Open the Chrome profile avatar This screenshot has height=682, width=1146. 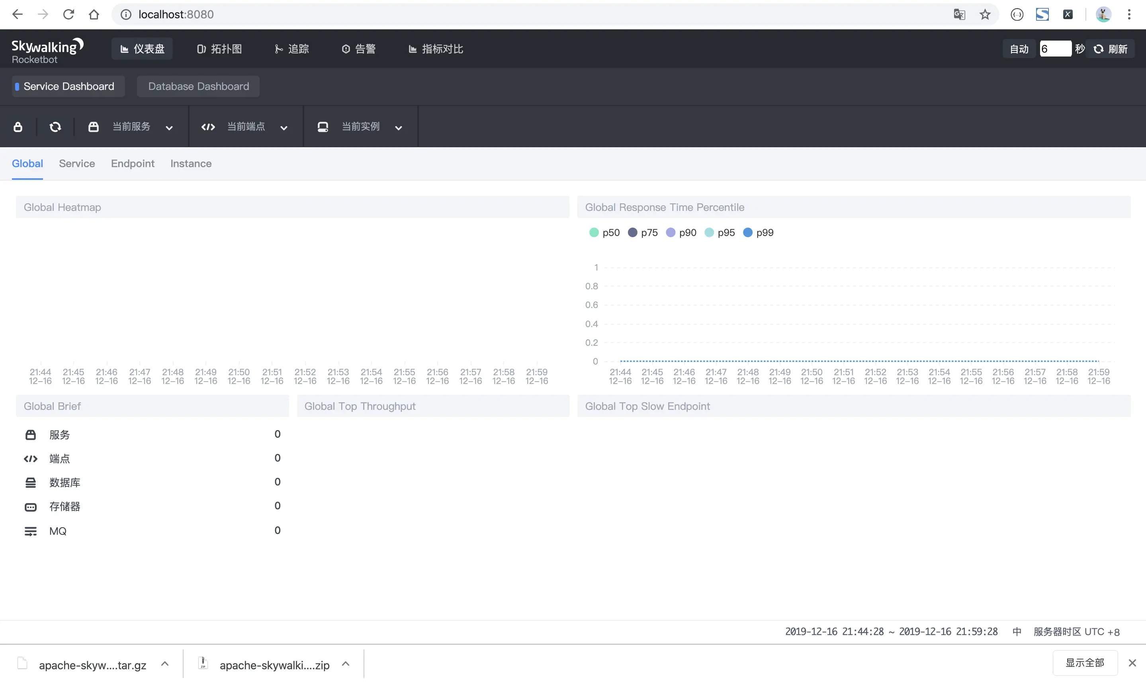1103,14
